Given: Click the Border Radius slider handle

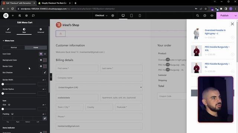Looking at the screenshot, I should pos(3,93).
